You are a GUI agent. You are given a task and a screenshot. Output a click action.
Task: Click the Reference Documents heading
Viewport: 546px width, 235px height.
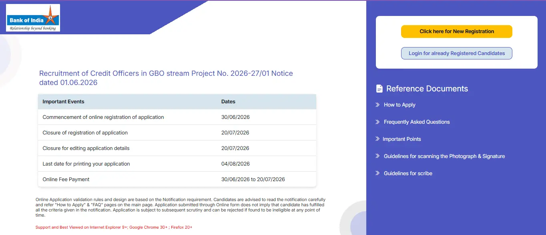[x=427, y=89]
